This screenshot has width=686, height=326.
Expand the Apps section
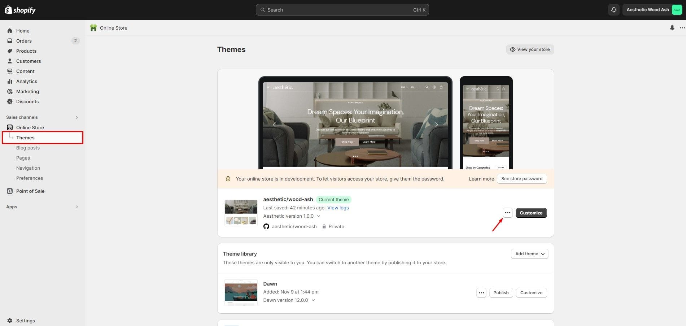[77, 207]
